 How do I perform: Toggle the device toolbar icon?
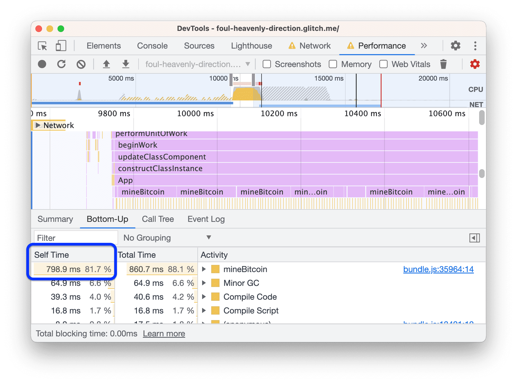(x=61, y=46)
